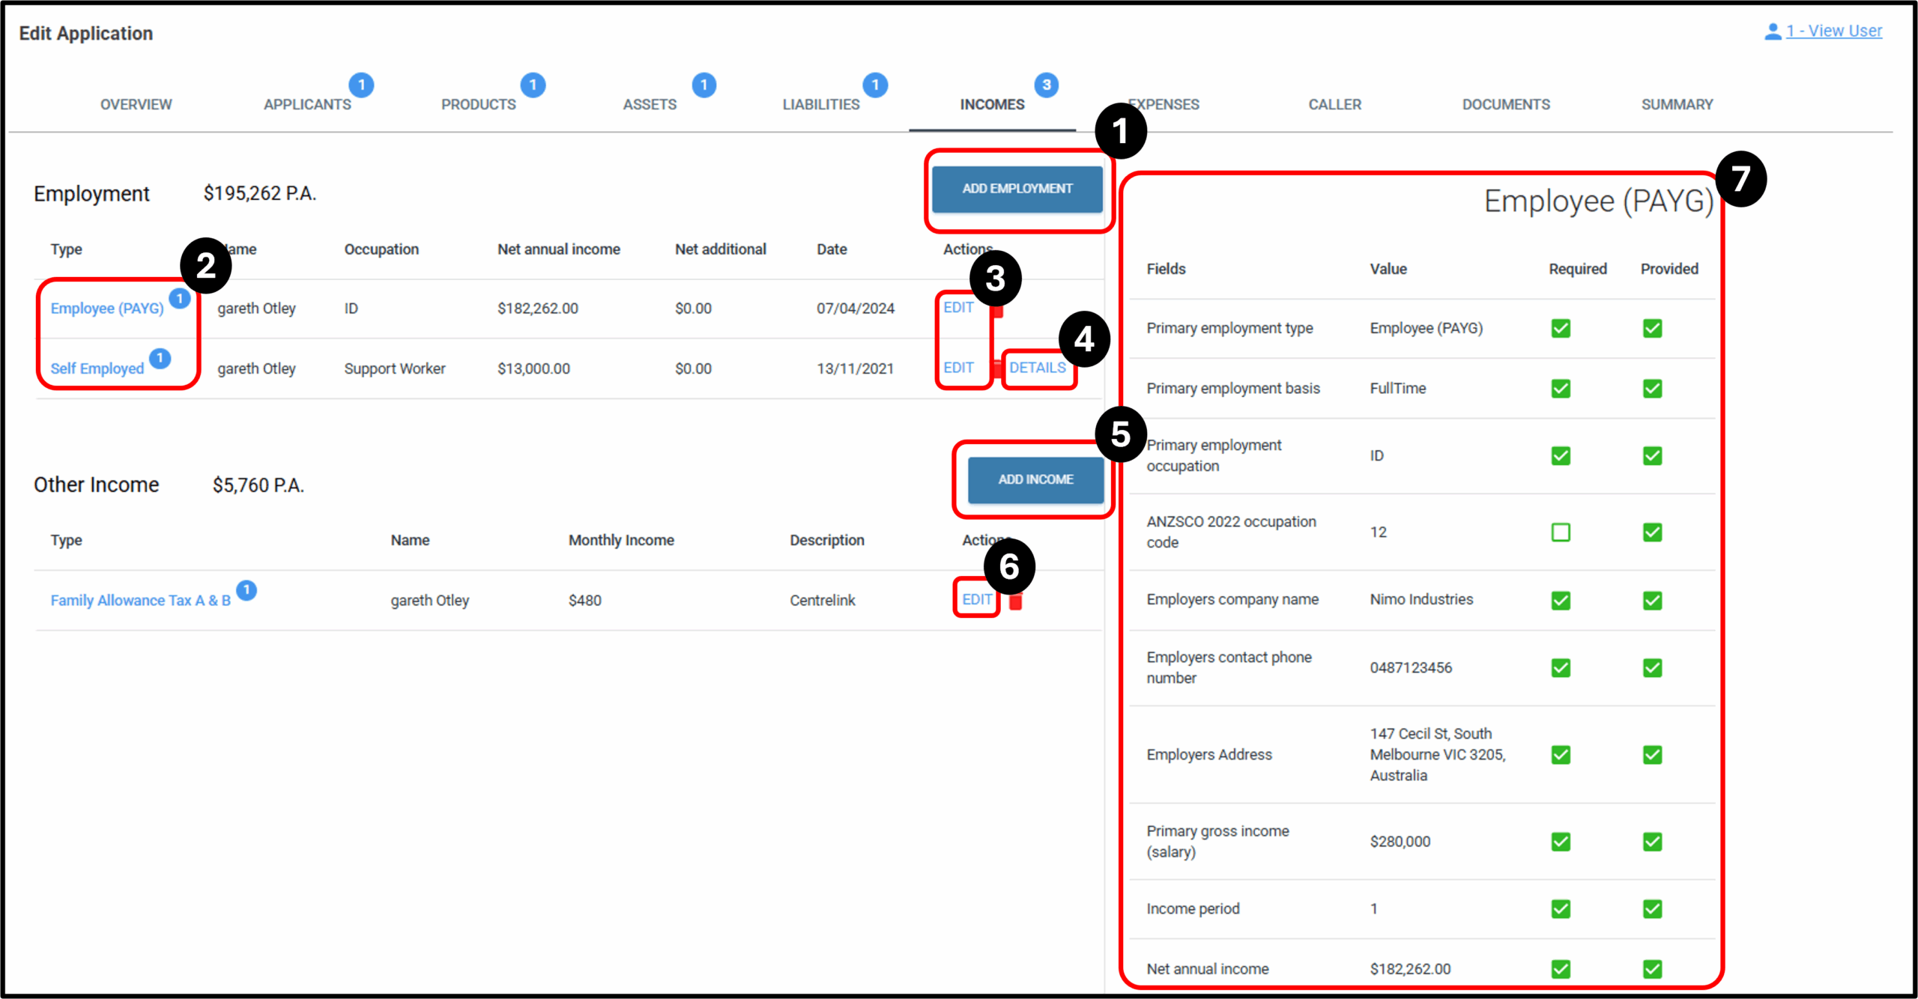Toggle Required checkbox for Primary employment basis
This screenshot has height=999, width=1918.
1561,389
